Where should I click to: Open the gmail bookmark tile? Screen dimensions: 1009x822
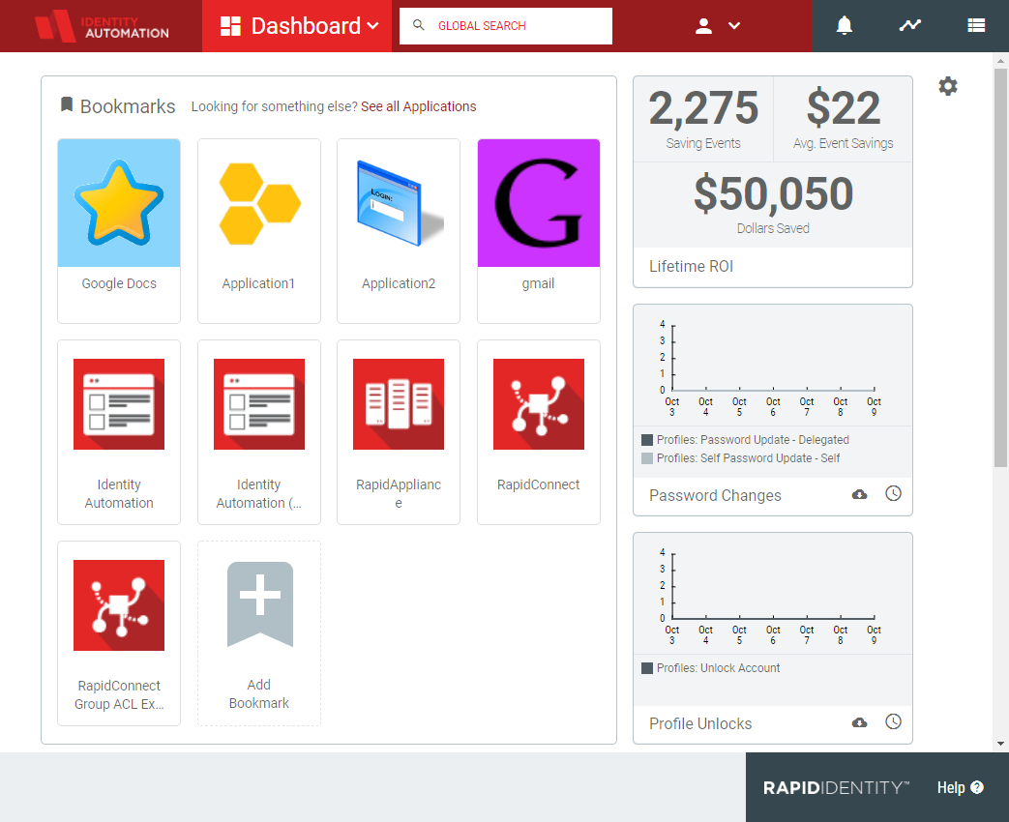click(539, 230)
